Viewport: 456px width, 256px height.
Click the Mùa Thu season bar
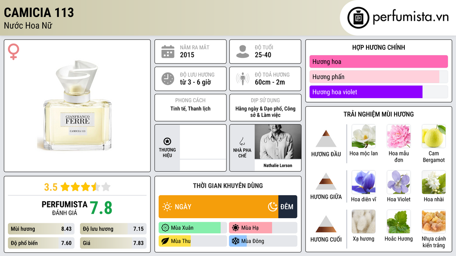192,241
